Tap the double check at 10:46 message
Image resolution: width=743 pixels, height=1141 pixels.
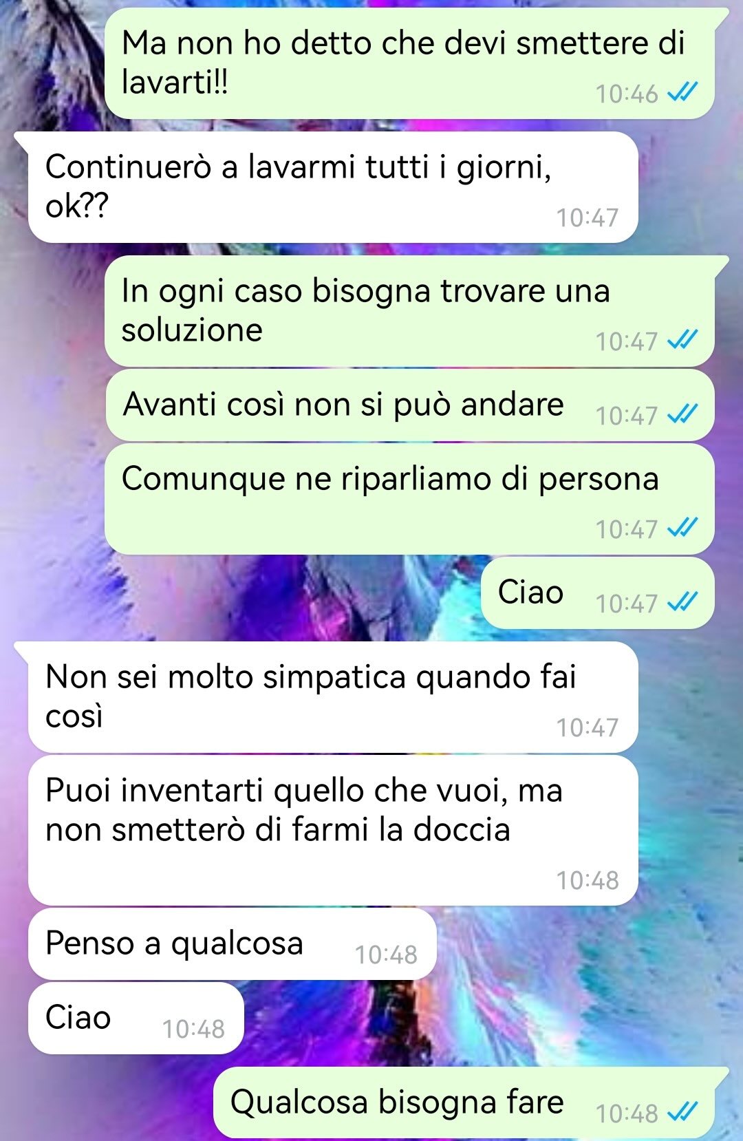tap(682, 91)
